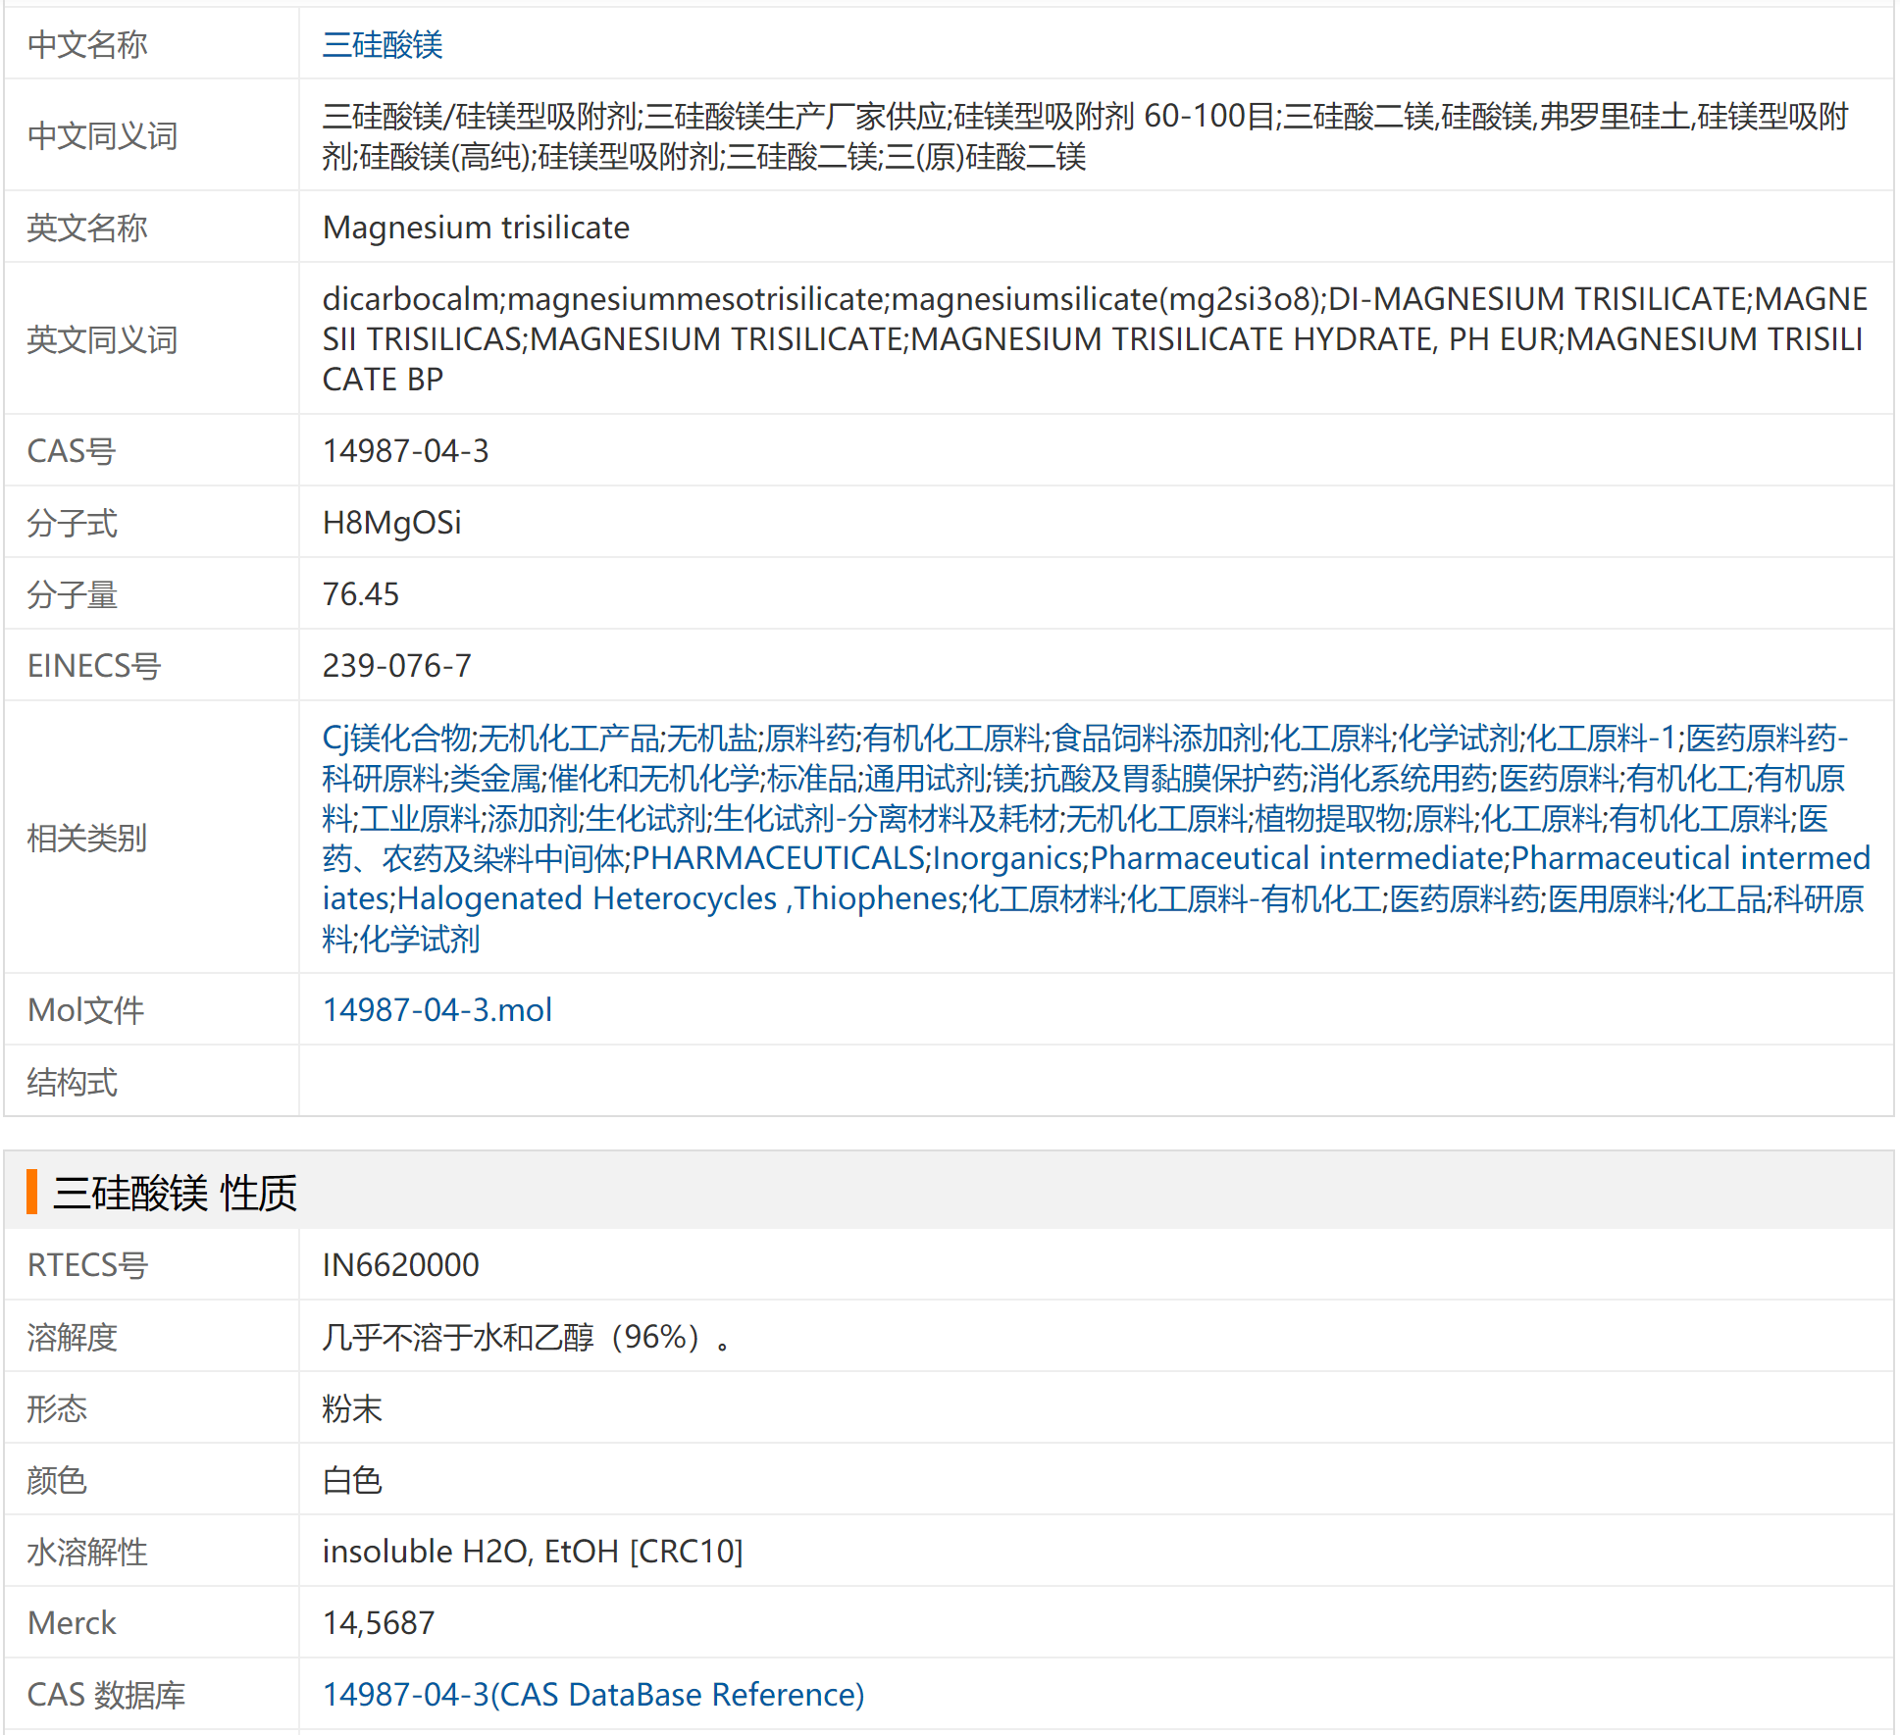Download the 14987-04-3.mol file link
This screenshot has height=1735, width=1900.
436,1009
